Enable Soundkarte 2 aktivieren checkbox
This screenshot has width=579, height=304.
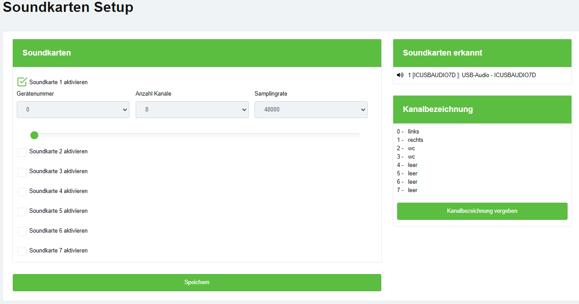[22, 152]
